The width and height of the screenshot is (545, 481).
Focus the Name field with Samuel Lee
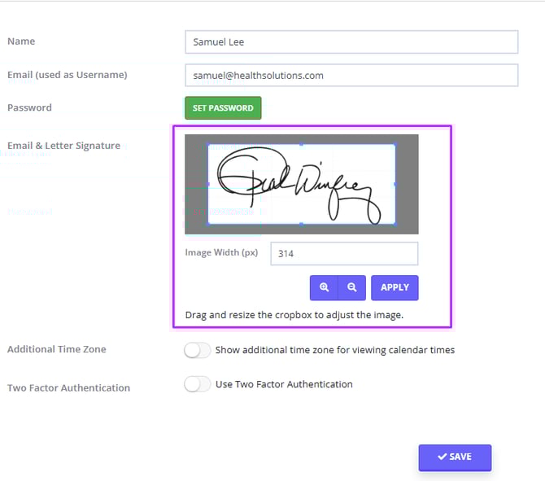point(351,42)
